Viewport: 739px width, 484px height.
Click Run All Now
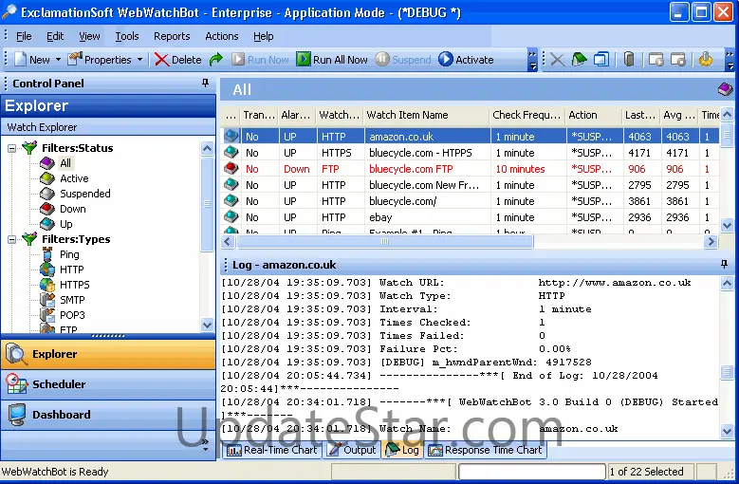click(x=332, y=60)
